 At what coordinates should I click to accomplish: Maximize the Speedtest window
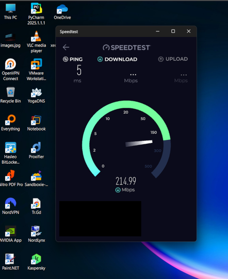(x=173, y=32)
